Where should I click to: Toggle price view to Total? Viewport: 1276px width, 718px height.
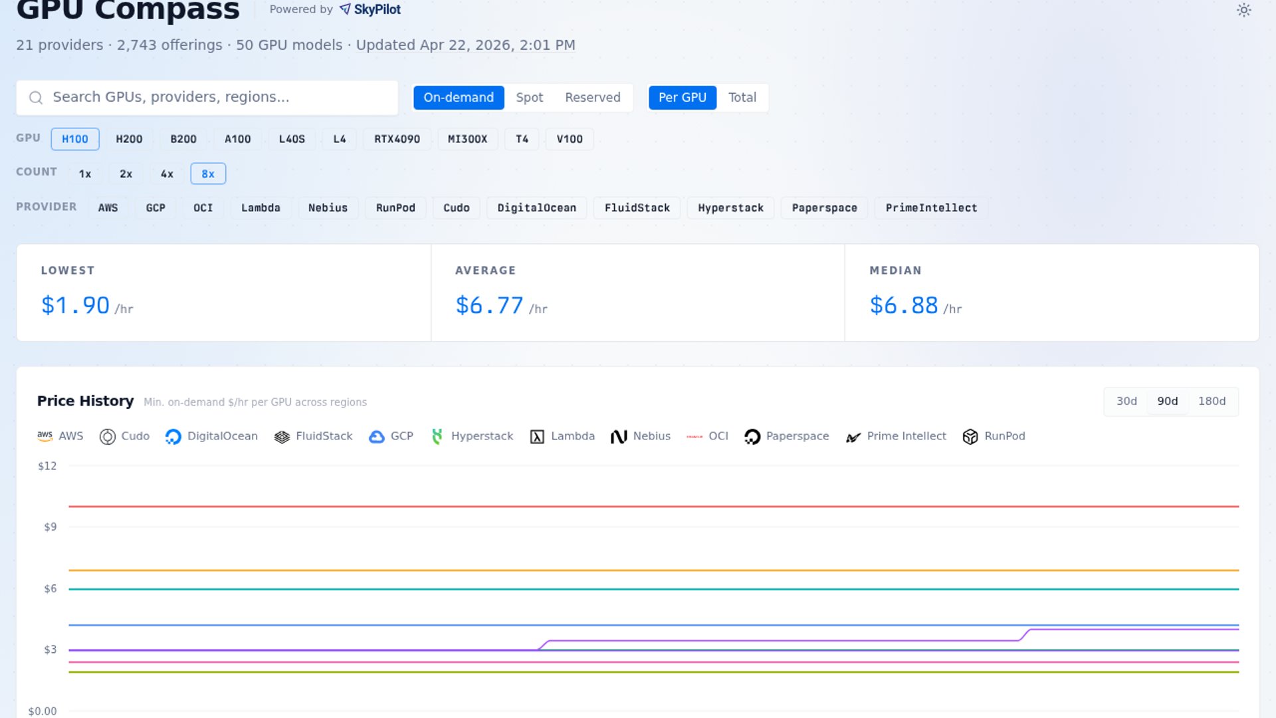(742, 98)
